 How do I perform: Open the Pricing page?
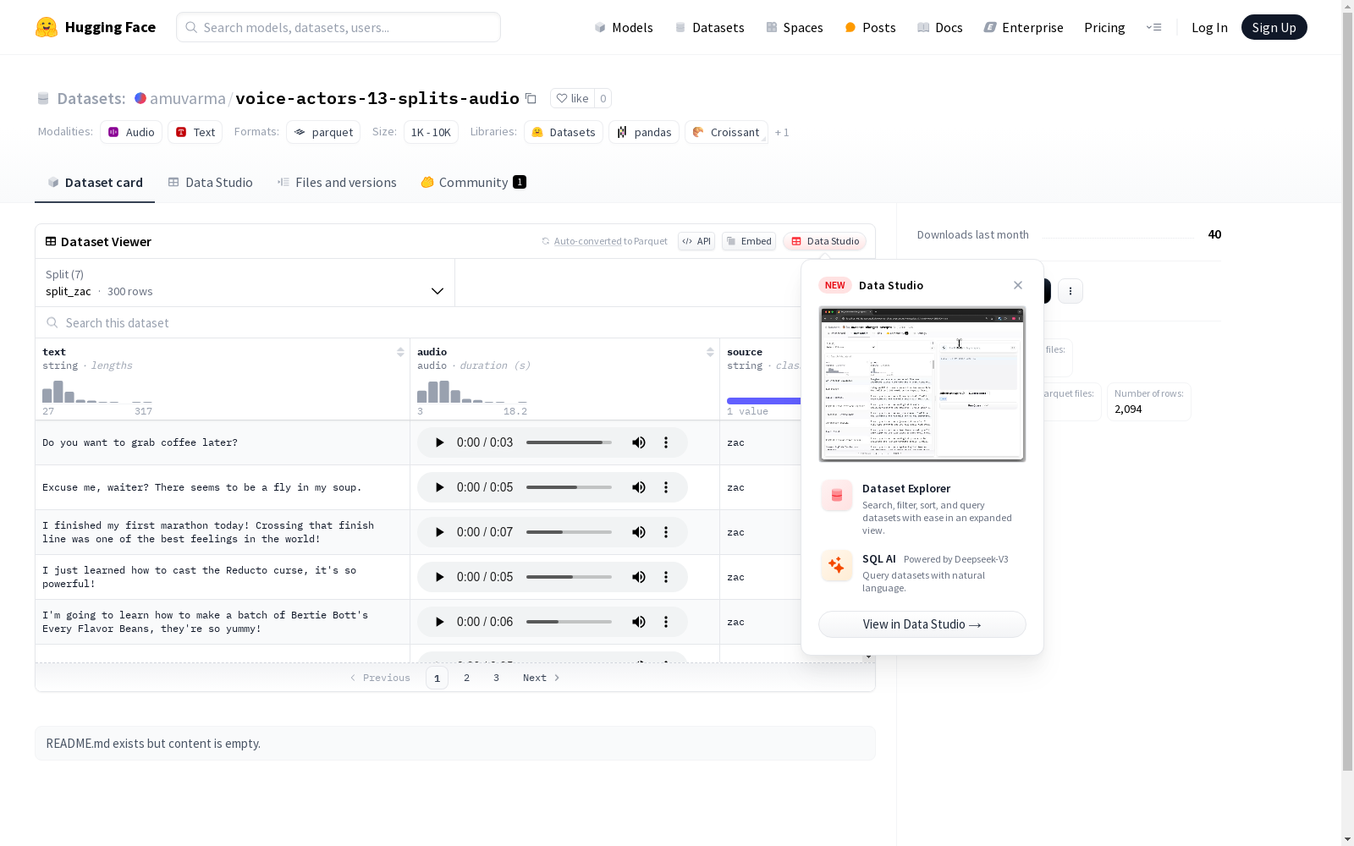(x=1104, y=27)
